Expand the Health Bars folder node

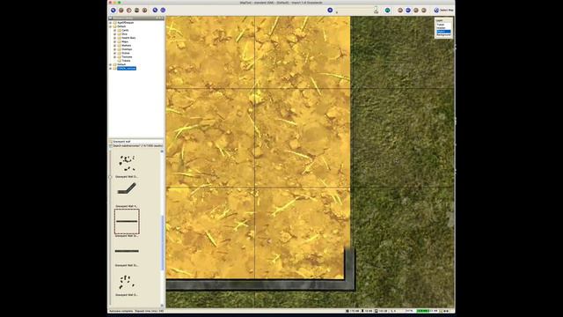coord(115,38)
